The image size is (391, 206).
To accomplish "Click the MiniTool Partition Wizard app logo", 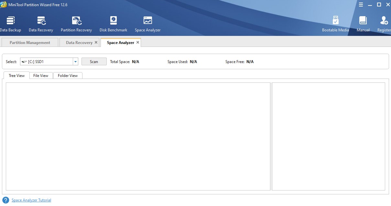I will 4,5.
